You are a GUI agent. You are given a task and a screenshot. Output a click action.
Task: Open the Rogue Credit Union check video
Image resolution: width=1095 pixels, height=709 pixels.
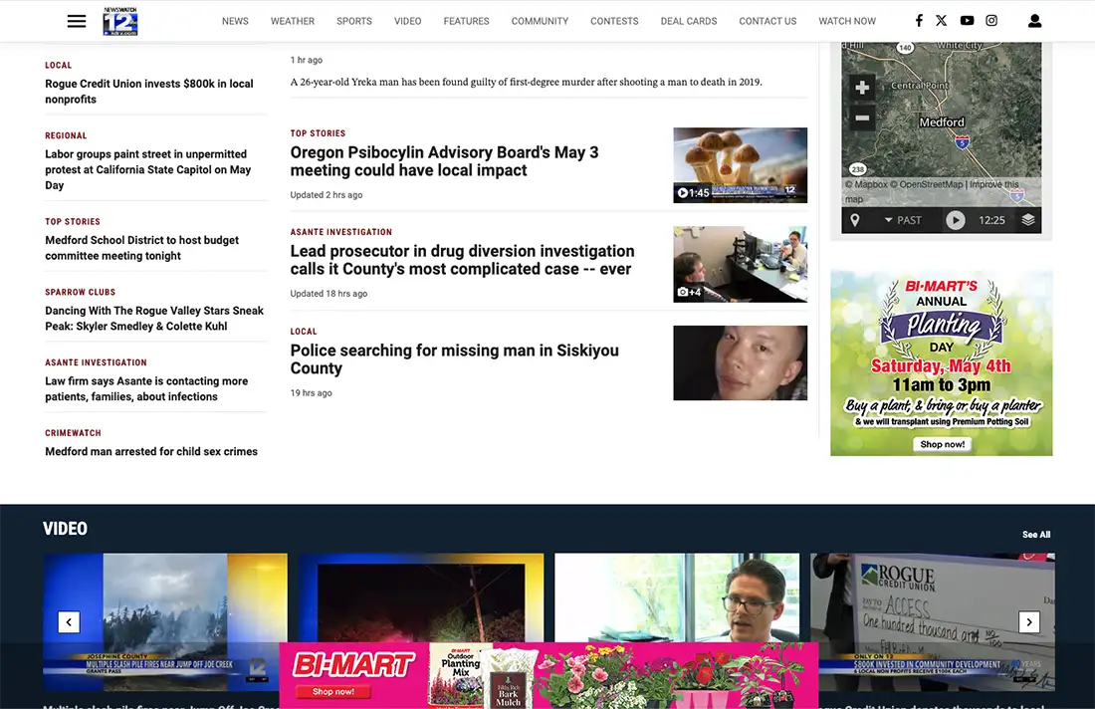click(x=933, y=621)
